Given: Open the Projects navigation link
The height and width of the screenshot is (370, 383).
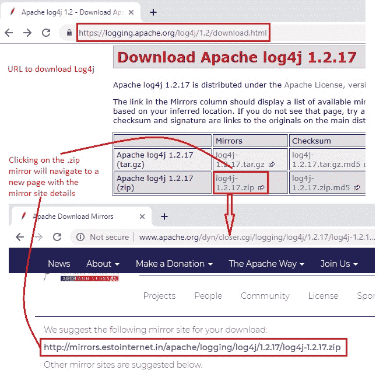Looking at the screenshot, I should [159, 296].
